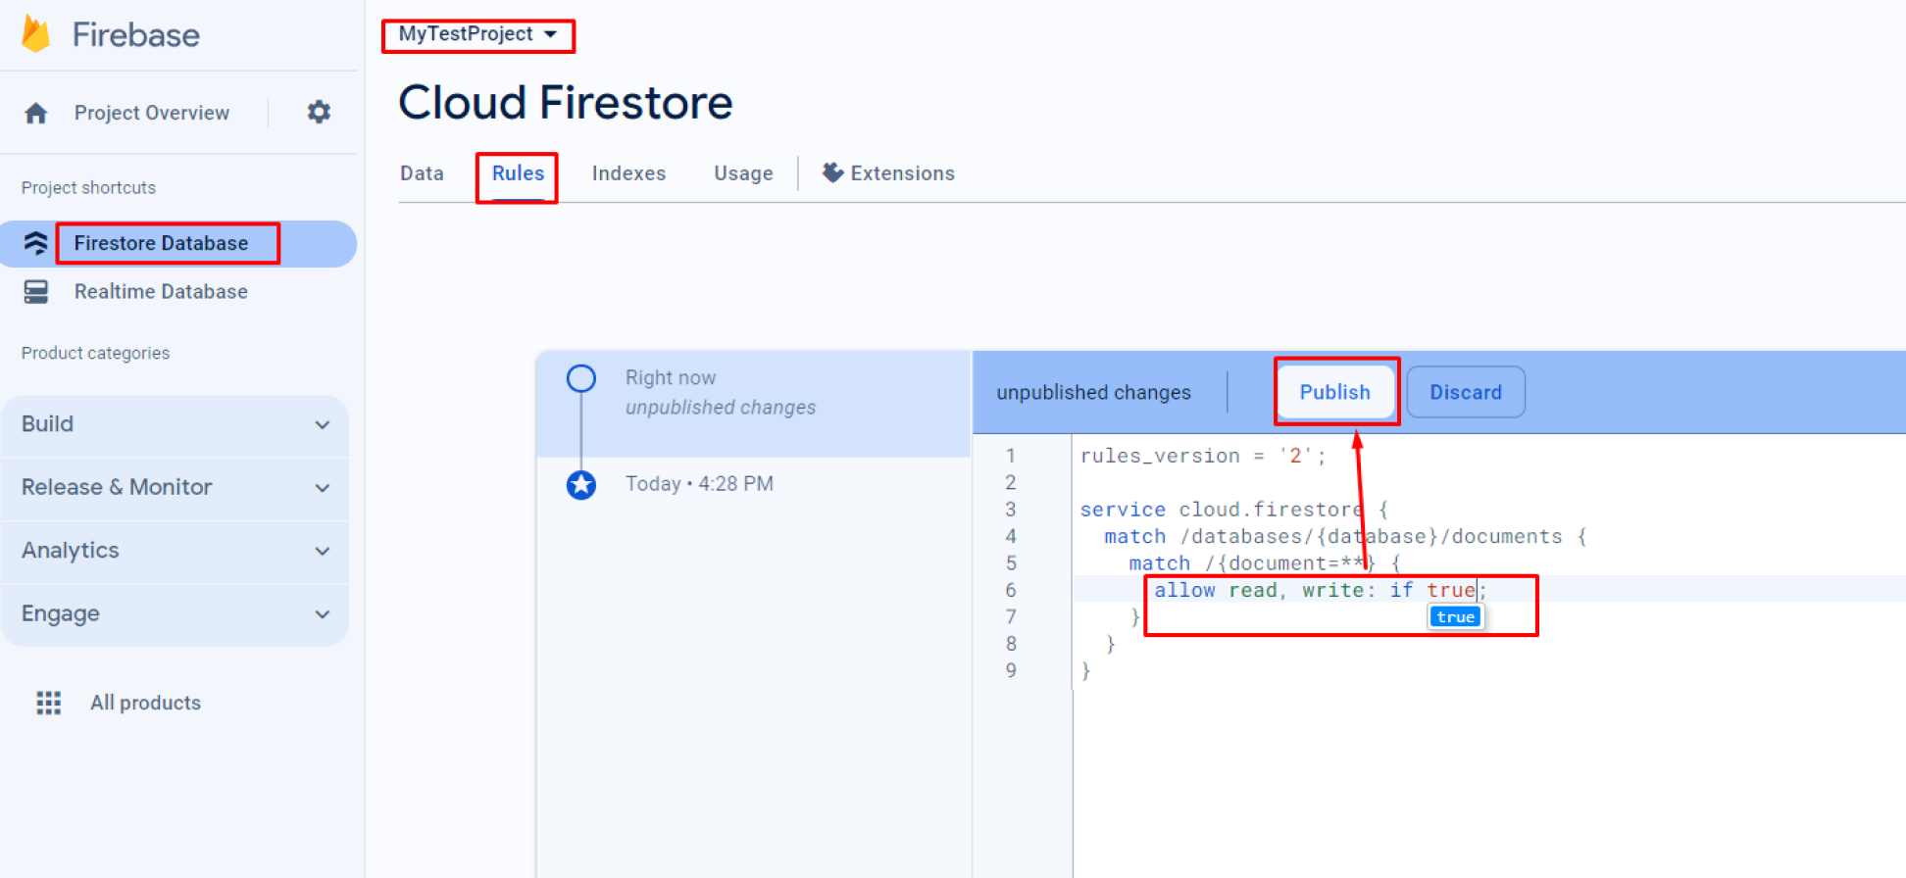Choose the 'true' autocomplete suggestion
The height and width of the screenshot is (878, 1906).
[x=1455, y=616]
